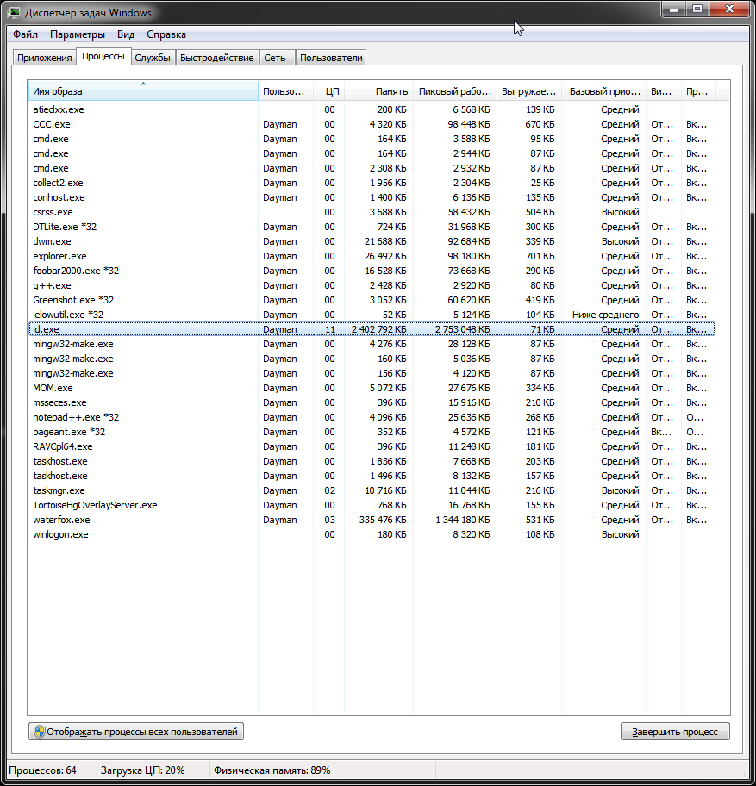Click ld.exe memory value 2 402 792 КБ

(x=379, y=329)
